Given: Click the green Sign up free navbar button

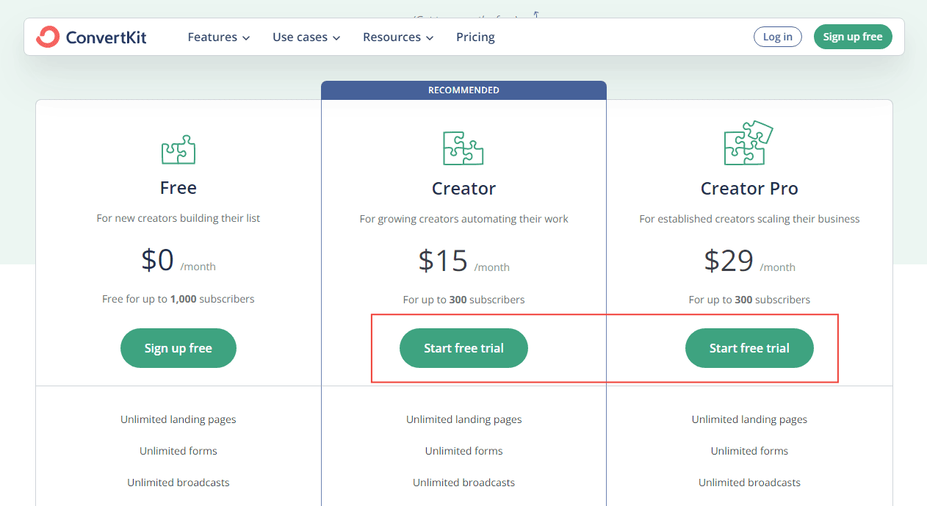Looking at the screenshot, I should pyautogui.click(x=853, y=36).
